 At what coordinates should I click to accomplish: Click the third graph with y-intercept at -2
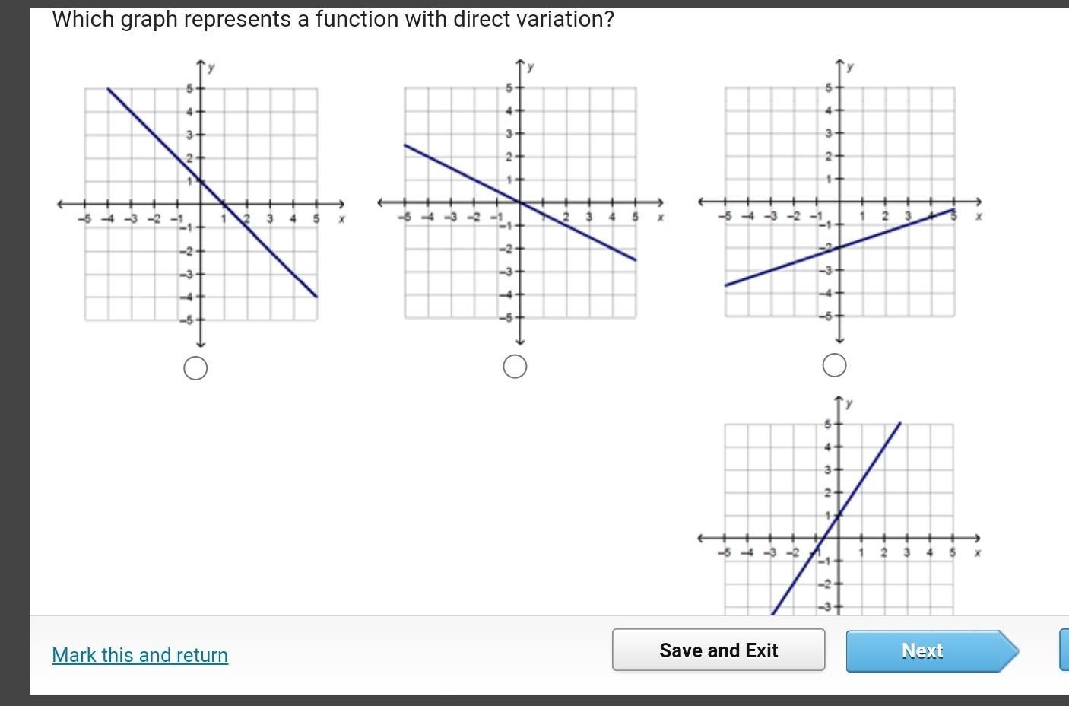pyautogui.click(x=839, y=202)
